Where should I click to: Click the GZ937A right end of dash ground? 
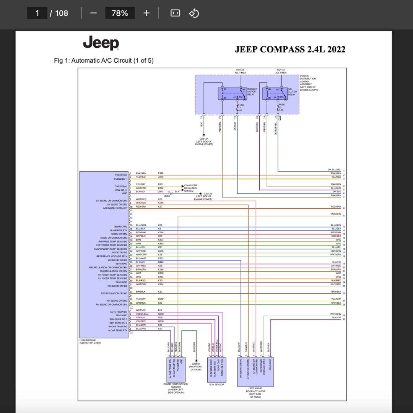tap(196, 367)
